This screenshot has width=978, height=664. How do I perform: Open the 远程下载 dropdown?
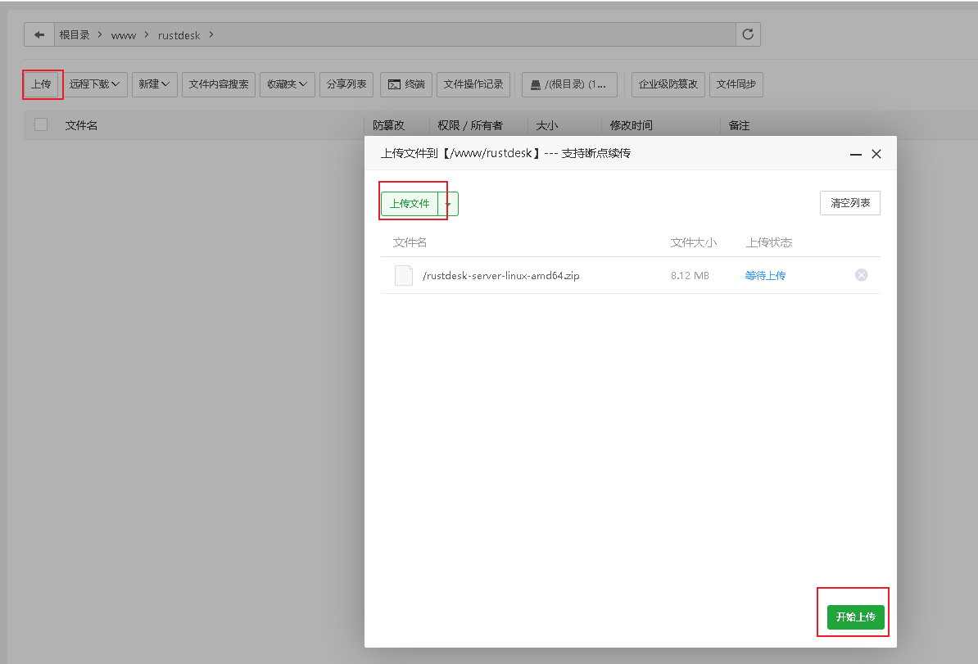(x=97, y=84)
